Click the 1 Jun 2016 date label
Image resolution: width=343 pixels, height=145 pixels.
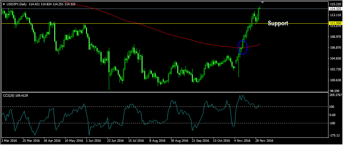[94, 141]
